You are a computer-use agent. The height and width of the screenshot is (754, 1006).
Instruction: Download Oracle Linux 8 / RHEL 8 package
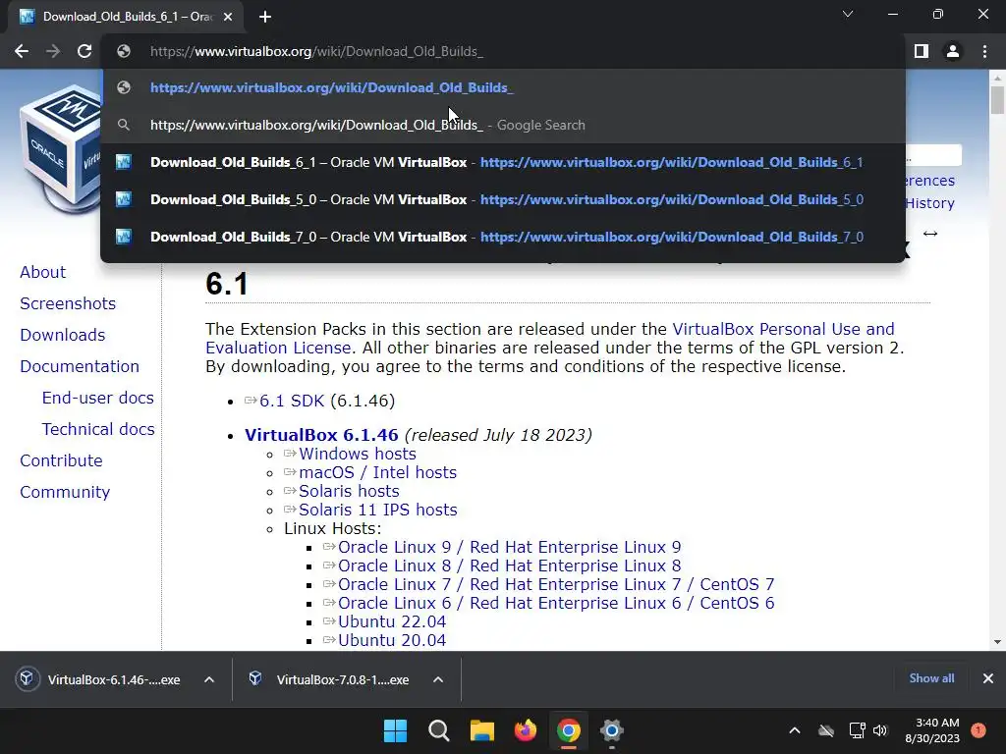click(x=510, y=565)
